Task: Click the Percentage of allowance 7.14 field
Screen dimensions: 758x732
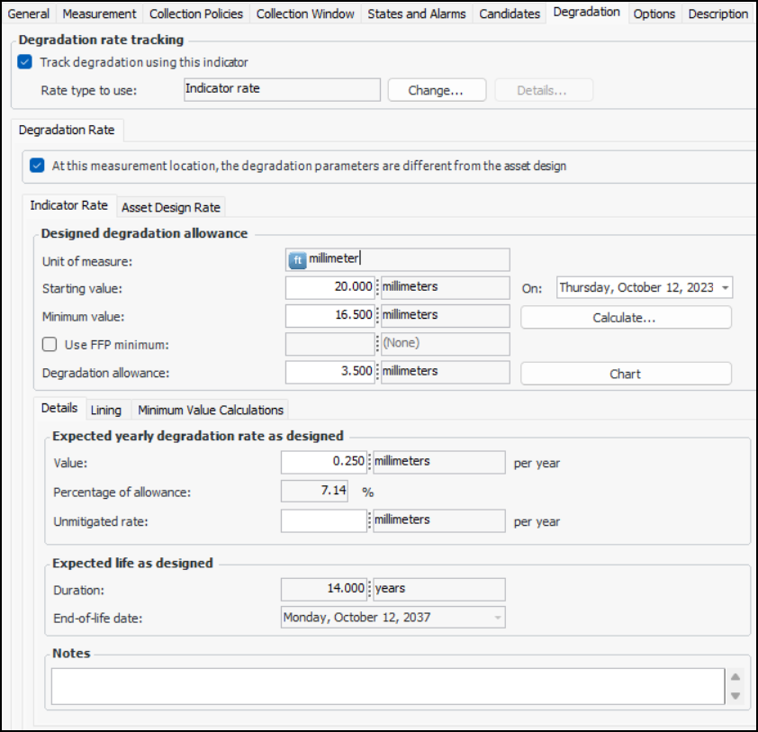Action: [314, 492]
